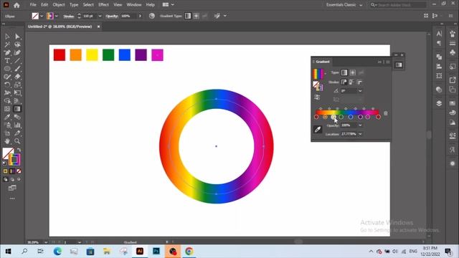
Task: Open the fill color dropdown in control bar
Action: (x=42, y=16)
